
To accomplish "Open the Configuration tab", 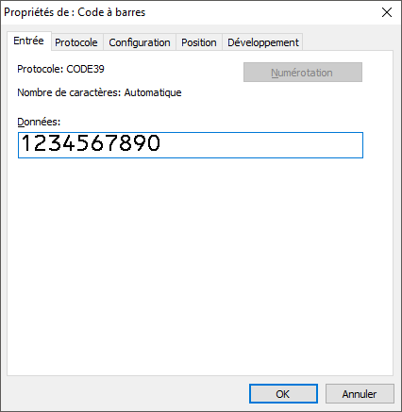I will point(140,42).
